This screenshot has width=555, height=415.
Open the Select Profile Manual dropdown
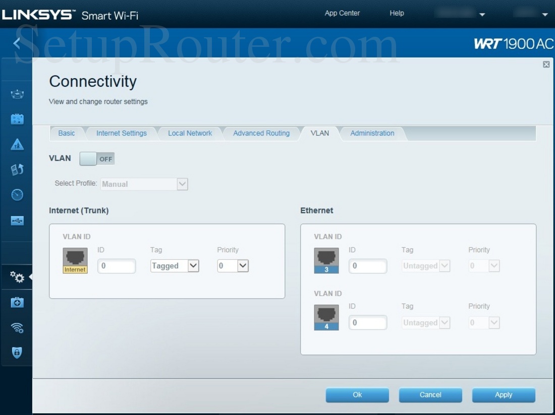[x=144, y=184]
